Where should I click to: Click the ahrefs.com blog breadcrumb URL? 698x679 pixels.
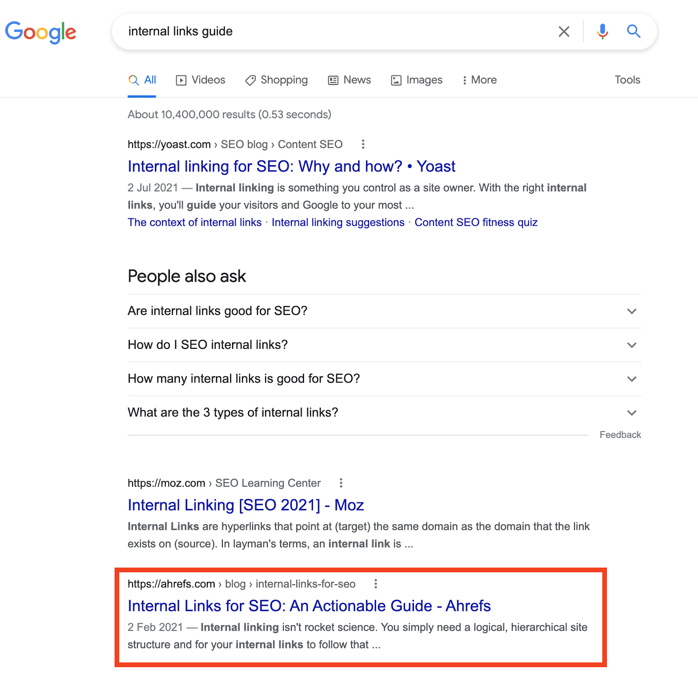242,583
